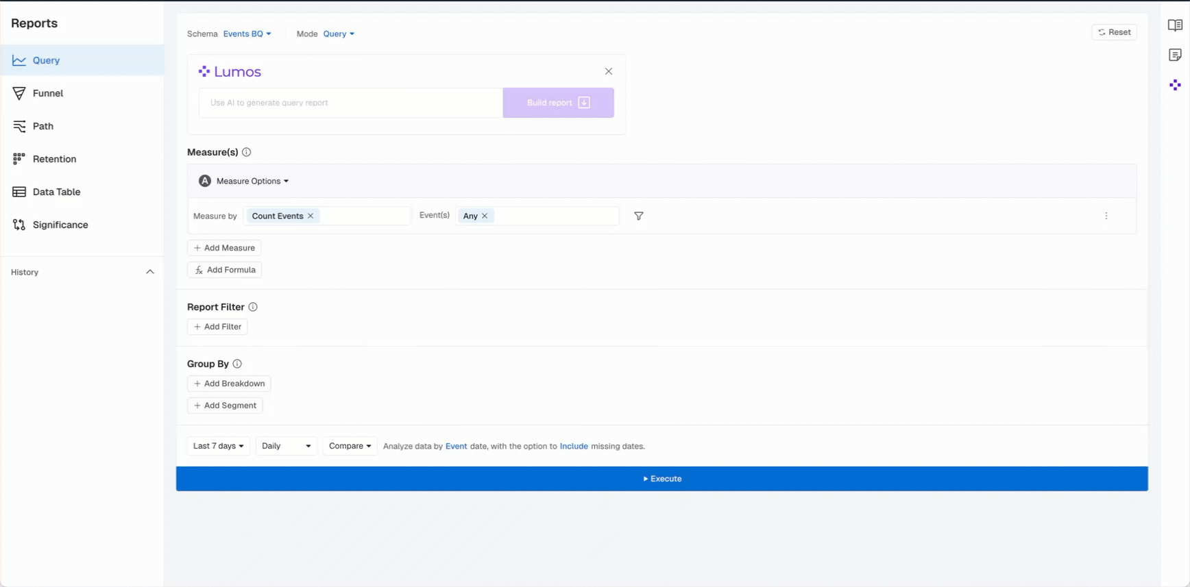
Task: Open the Significance report type
Action: click(x=82, y=225)
